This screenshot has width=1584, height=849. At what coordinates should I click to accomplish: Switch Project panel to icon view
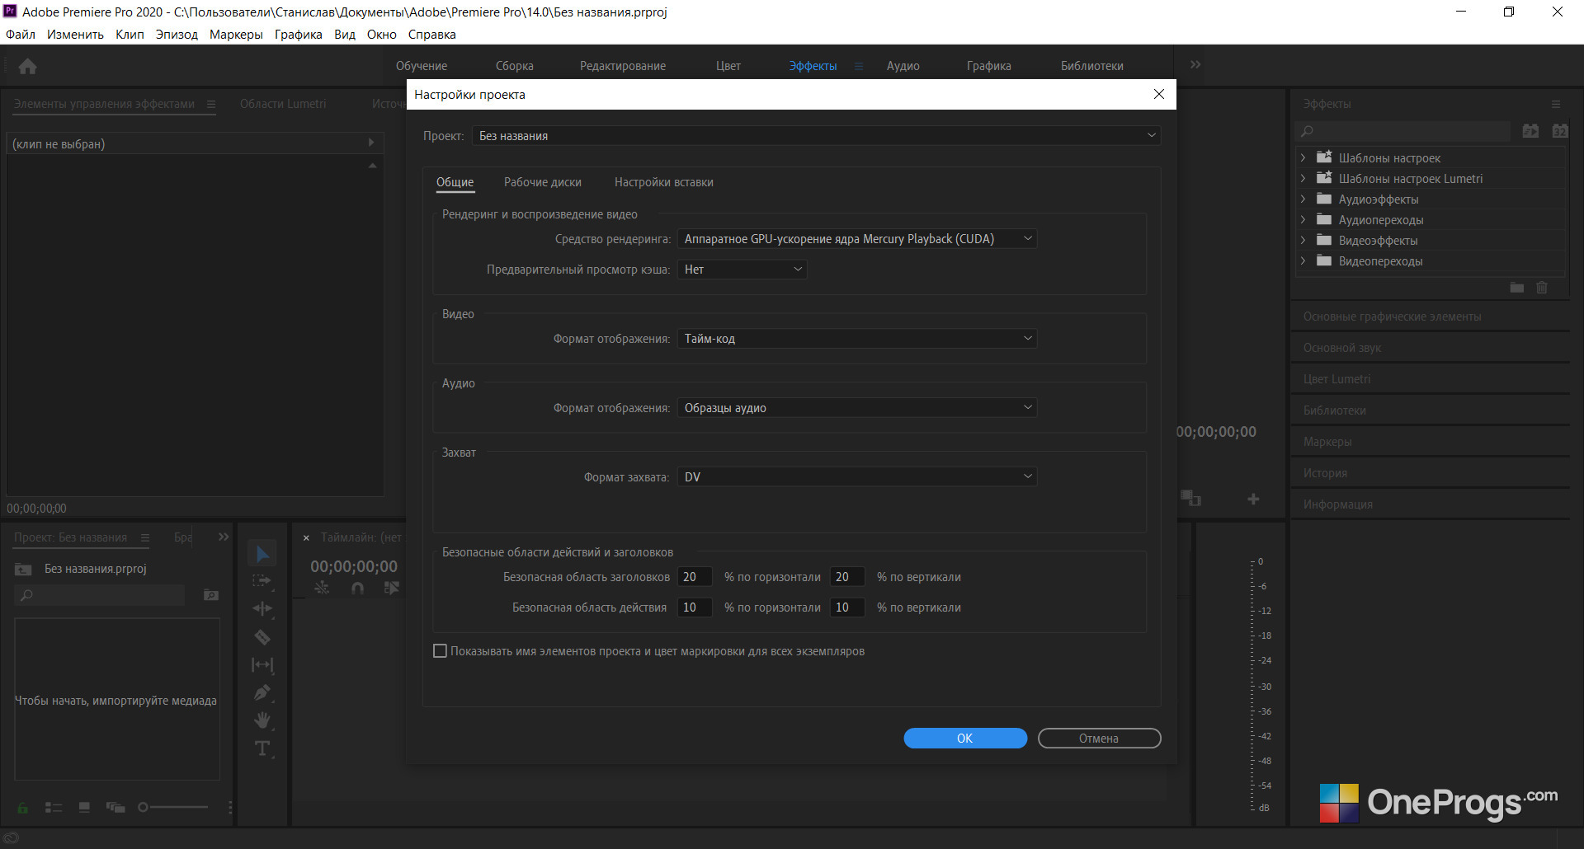[x=84, y=808]
